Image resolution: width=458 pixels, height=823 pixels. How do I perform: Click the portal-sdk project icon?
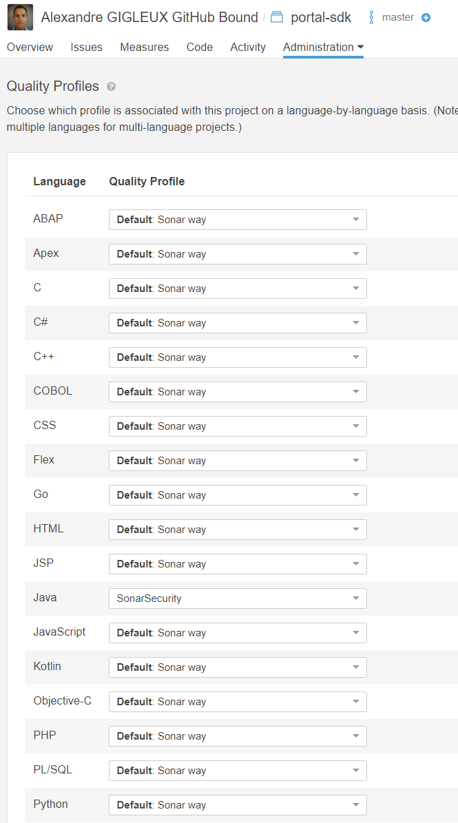(x=277, y=17)
